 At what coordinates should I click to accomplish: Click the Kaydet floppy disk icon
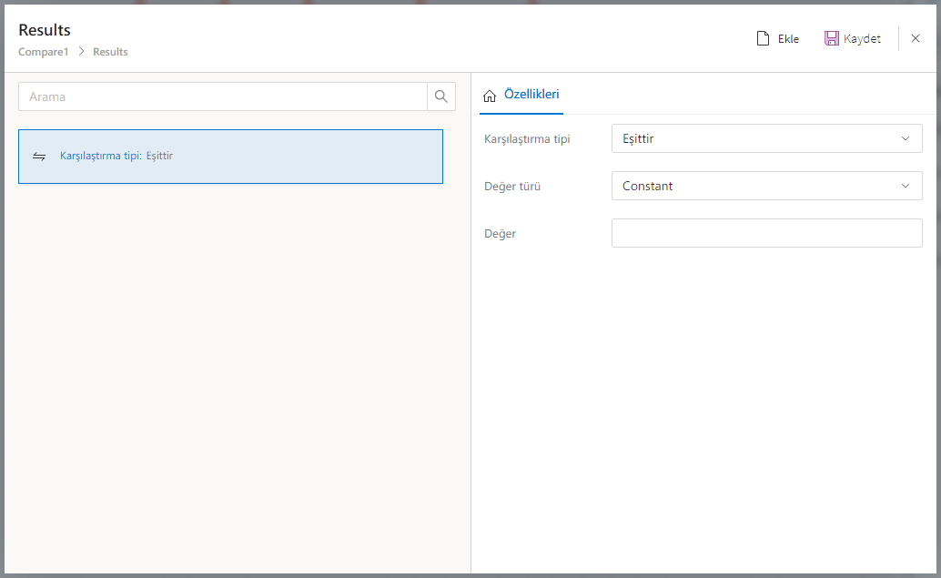click(832, 38)
